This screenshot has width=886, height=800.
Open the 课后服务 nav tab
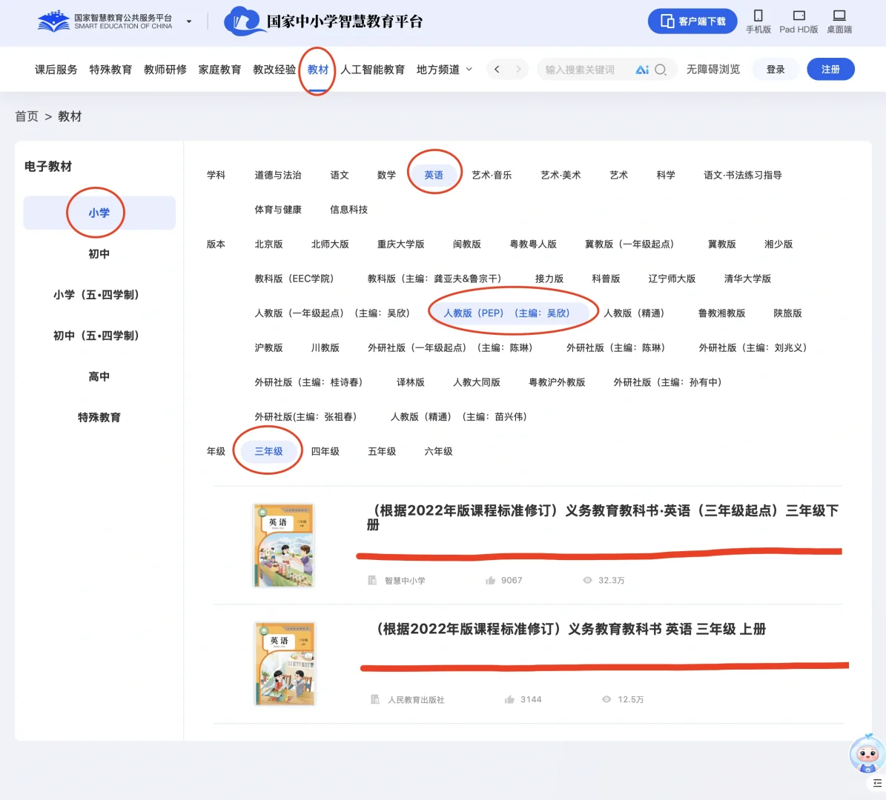(56, 70)
